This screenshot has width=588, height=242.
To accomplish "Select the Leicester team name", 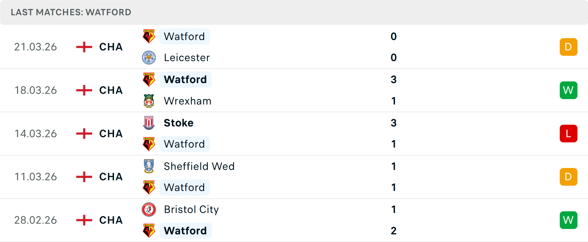I will point(187,57).
